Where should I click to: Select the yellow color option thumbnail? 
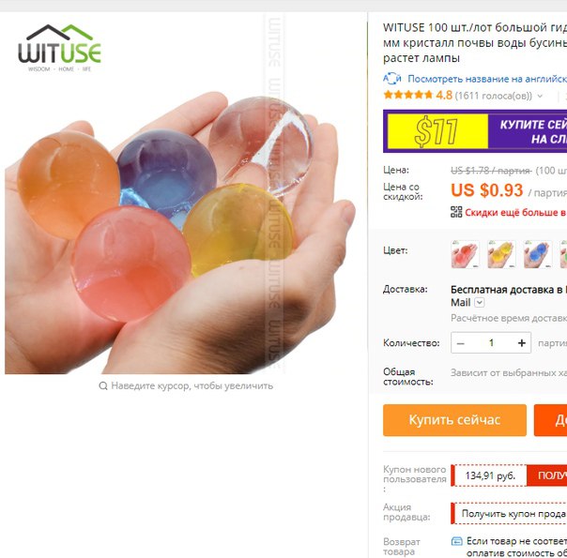click(x=501, y=254)
